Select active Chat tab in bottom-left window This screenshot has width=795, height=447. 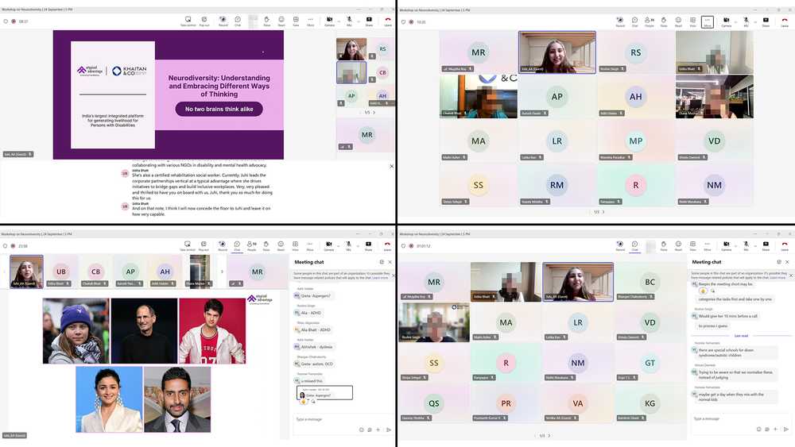237,246
